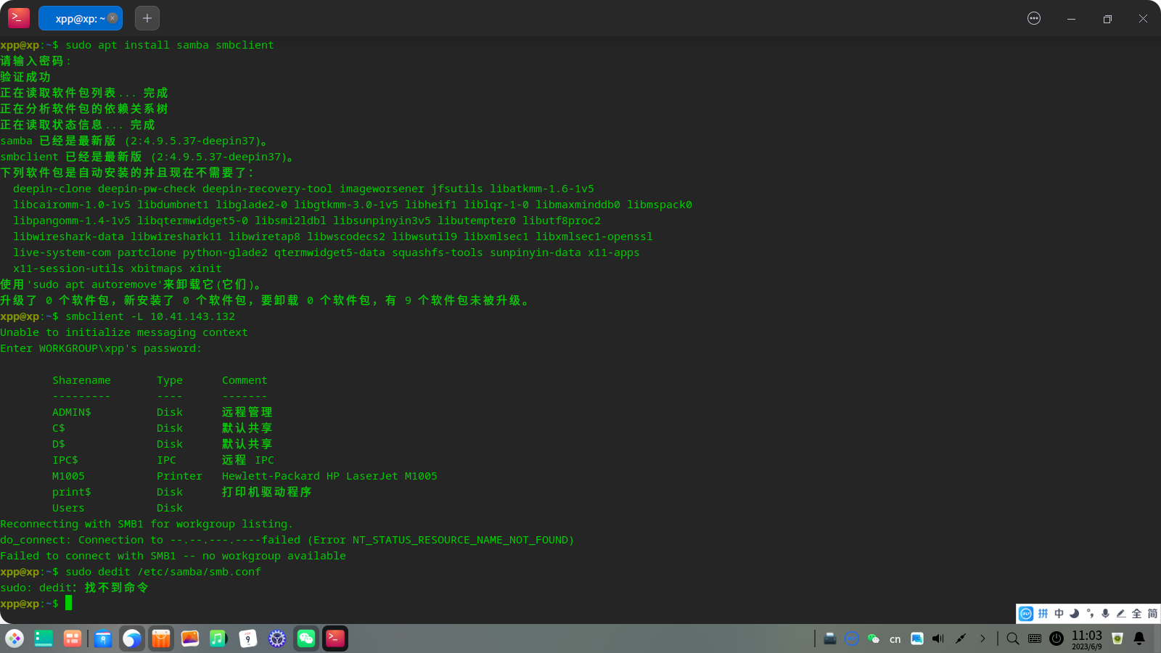Open the clock showing 11:03
Screen dimensions: 1161x653
[x=1087, y=638]
